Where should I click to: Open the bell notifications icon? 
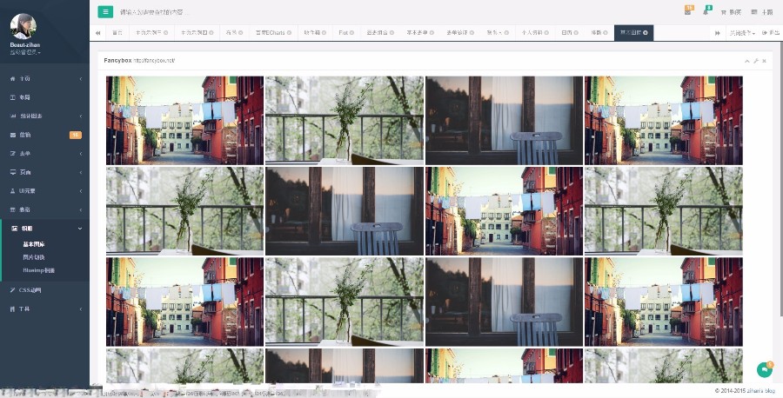(706, 12)
